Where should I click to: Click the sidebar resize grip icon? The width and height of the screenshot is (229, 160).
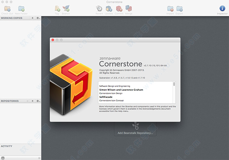[39, 158]
